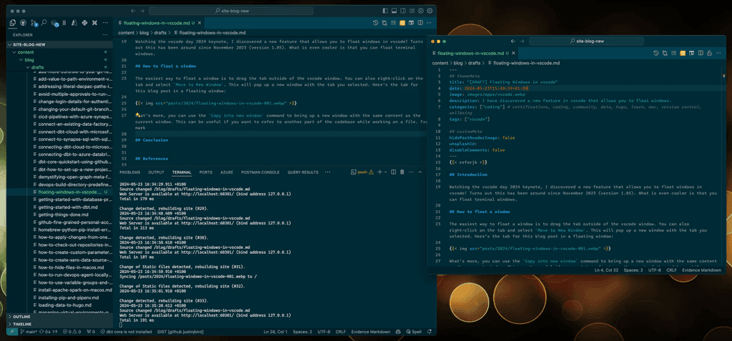
Task: Expand the TIMELINE section
Action: pyautogui.click(x=22, y=324)
